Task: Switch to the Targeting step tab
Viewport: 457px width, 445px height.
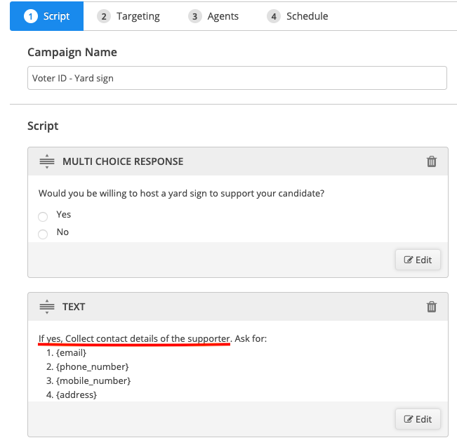Action: [x=128, y=16]
